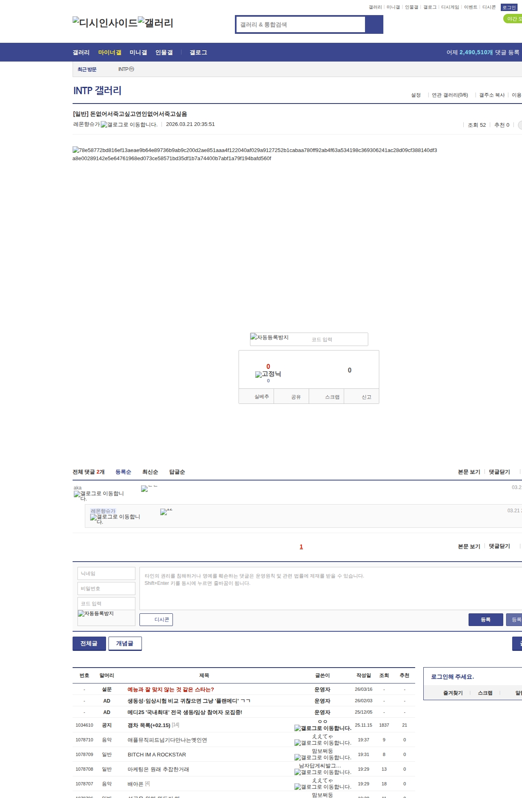This screenshot has height=798, width=522.
Task: Open the post BITCH IM A ROCKSTAR
Action: pyautogui.click(x=157, y=755)
